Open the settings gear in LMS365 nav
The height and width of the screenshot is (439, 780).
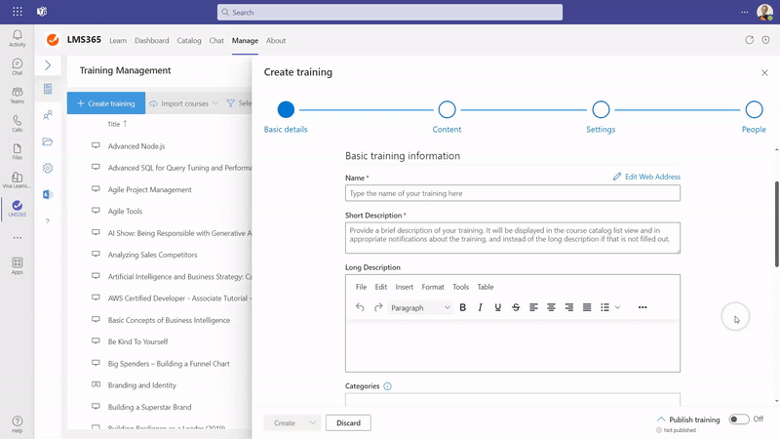(x=48, y=168)
